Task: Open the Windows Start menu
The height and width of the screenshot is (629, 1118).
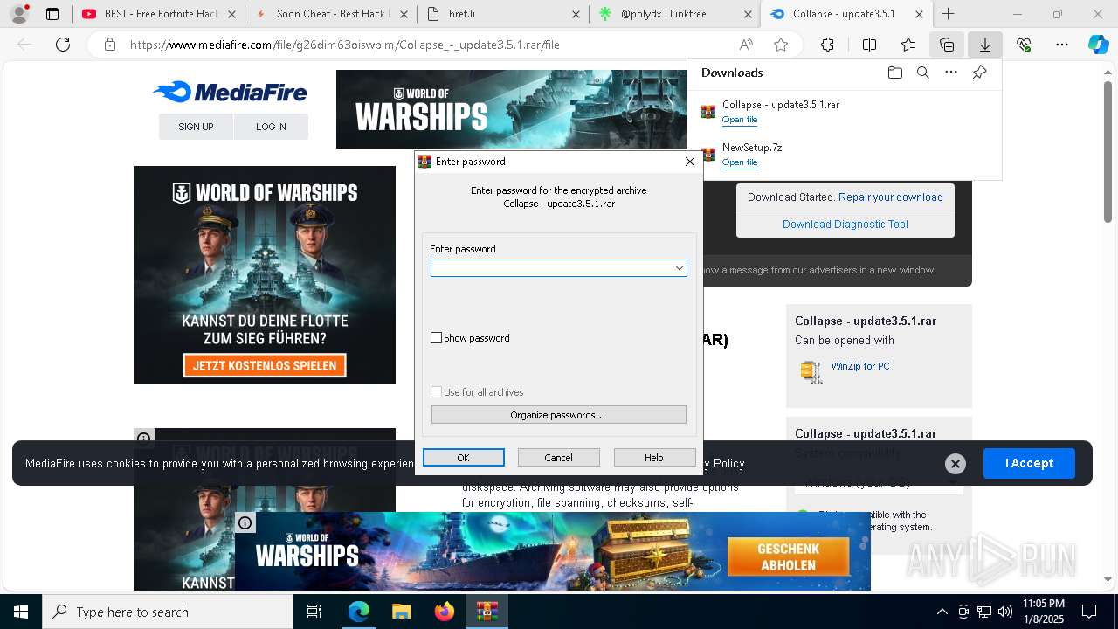Action: pos(21,612)
